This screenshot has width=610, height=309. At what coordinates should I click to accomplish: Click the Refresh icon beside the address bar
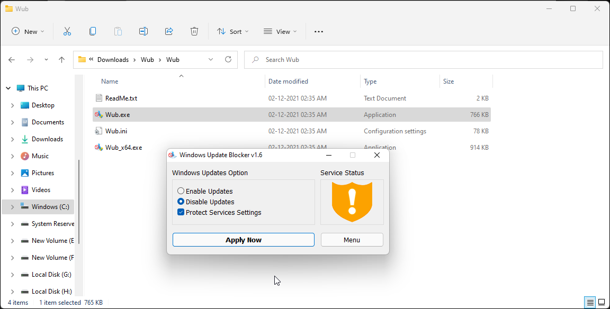click(228, 59)
